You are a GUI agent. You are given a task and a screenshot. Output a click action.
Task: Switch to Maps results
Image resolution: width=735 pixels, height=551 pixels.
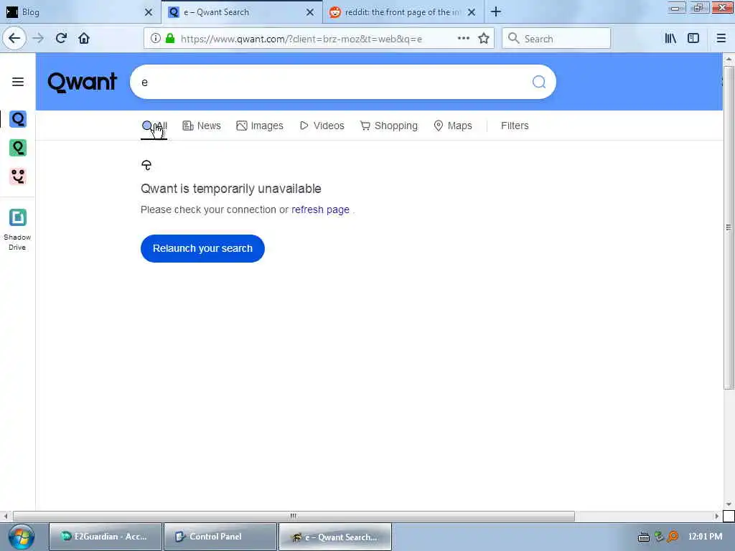click(x=453, y=126)
